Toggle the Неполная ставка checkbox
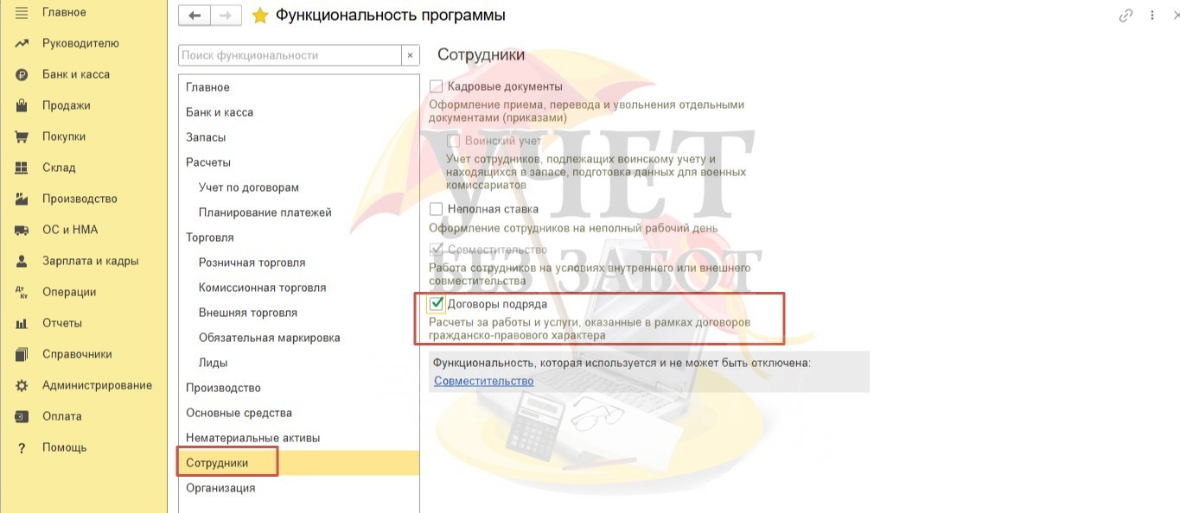The image size is (1180, 513). (437, 209)
